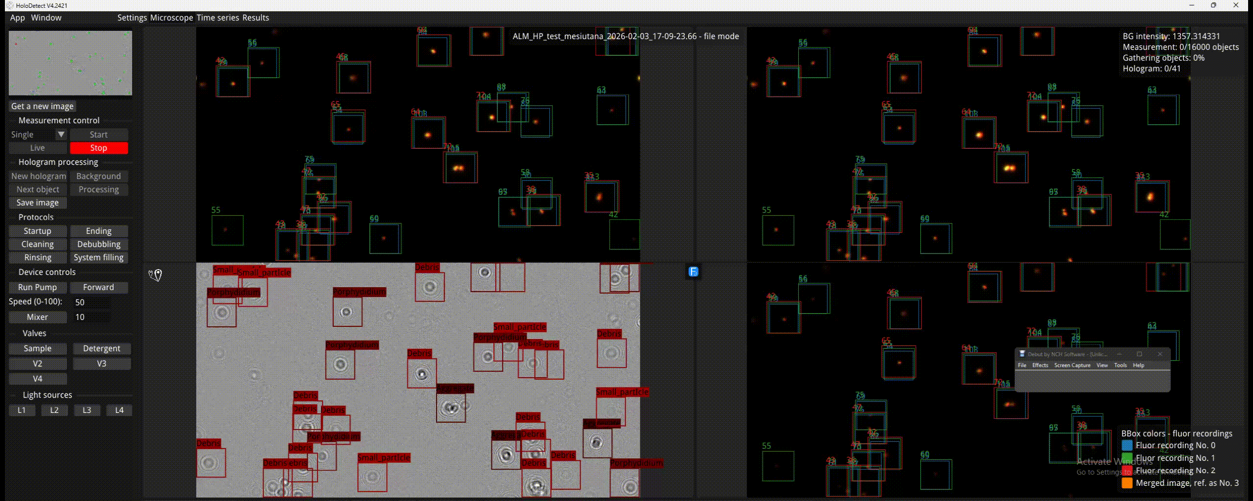Click the blue F fluorescence icon
1253x501 pixels.
[x=693, y=272]
